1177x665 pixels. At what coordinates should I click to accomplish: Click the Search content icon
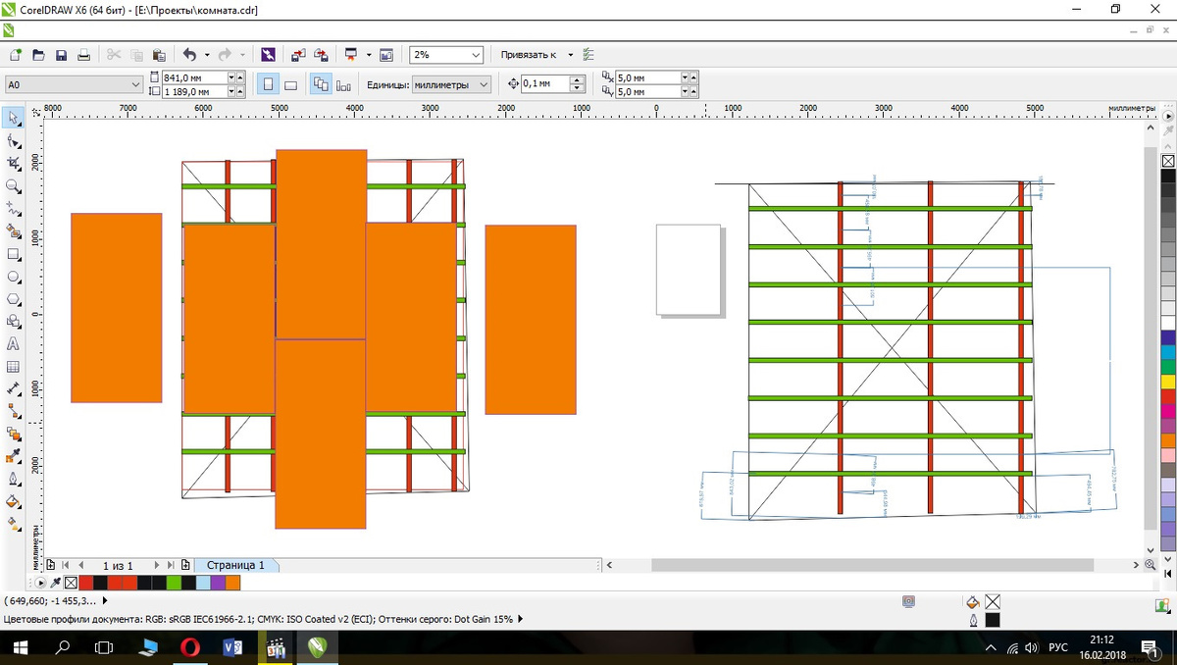tap(268, 55)
